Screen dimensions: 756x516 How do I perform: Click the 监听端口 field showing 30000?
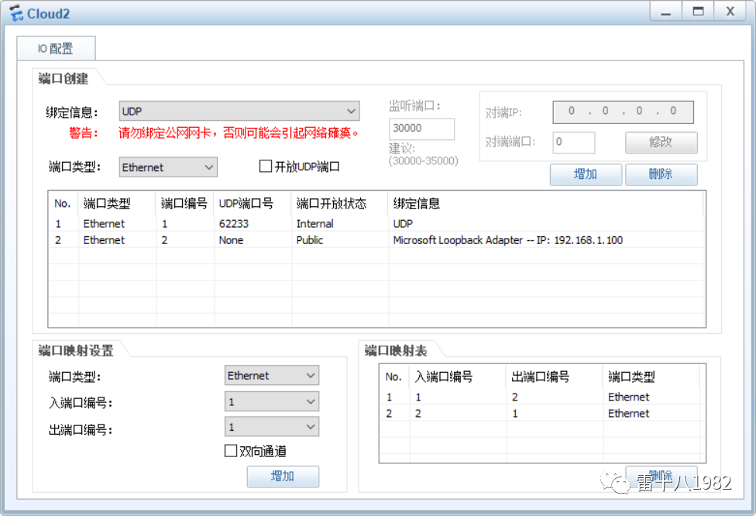[421, 129]
